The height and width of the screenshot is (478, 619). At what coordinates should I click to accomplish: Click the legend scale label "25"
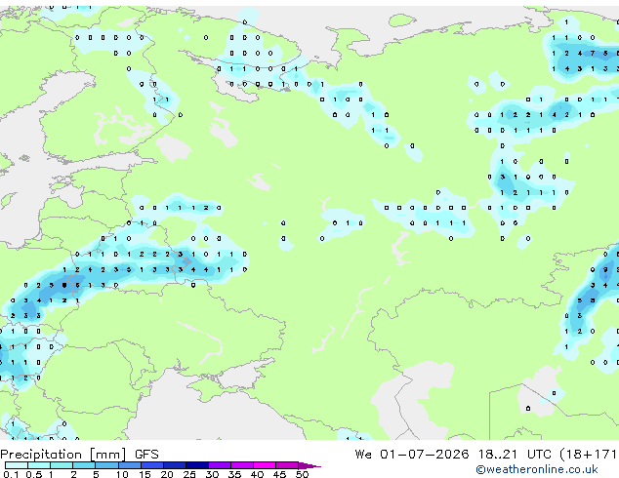pos(189,474)
